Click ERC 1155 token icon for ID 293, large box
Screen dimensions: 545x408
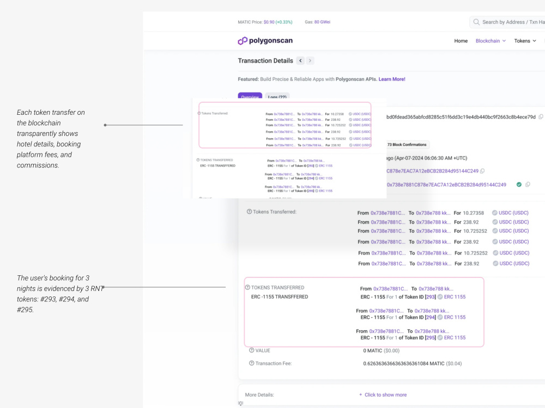[440, 296]
